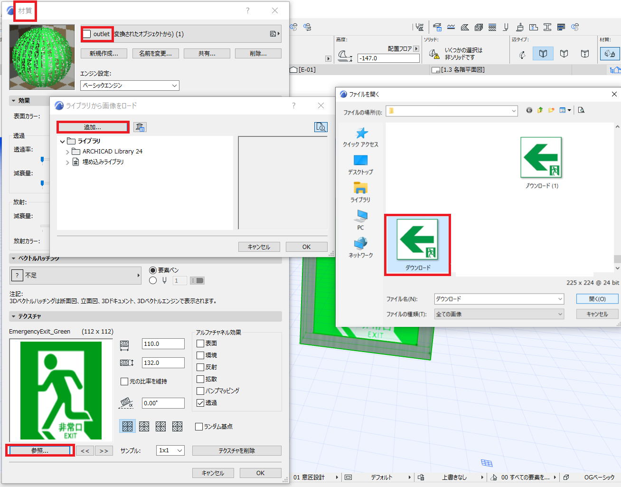Image resolution: width=621 pixels, height=487 pixels.
Task: Click the image preview icon in load dialog
Action: [321, 127]
